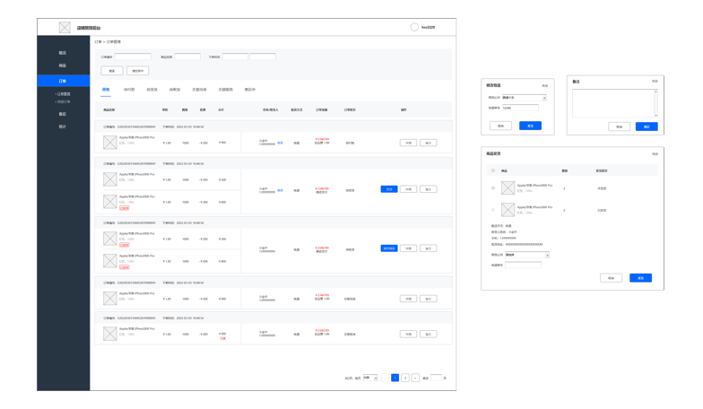703x409 pixels.
Task: Close the 修改物流 dialog via 关闭
Action: [543, 85]
